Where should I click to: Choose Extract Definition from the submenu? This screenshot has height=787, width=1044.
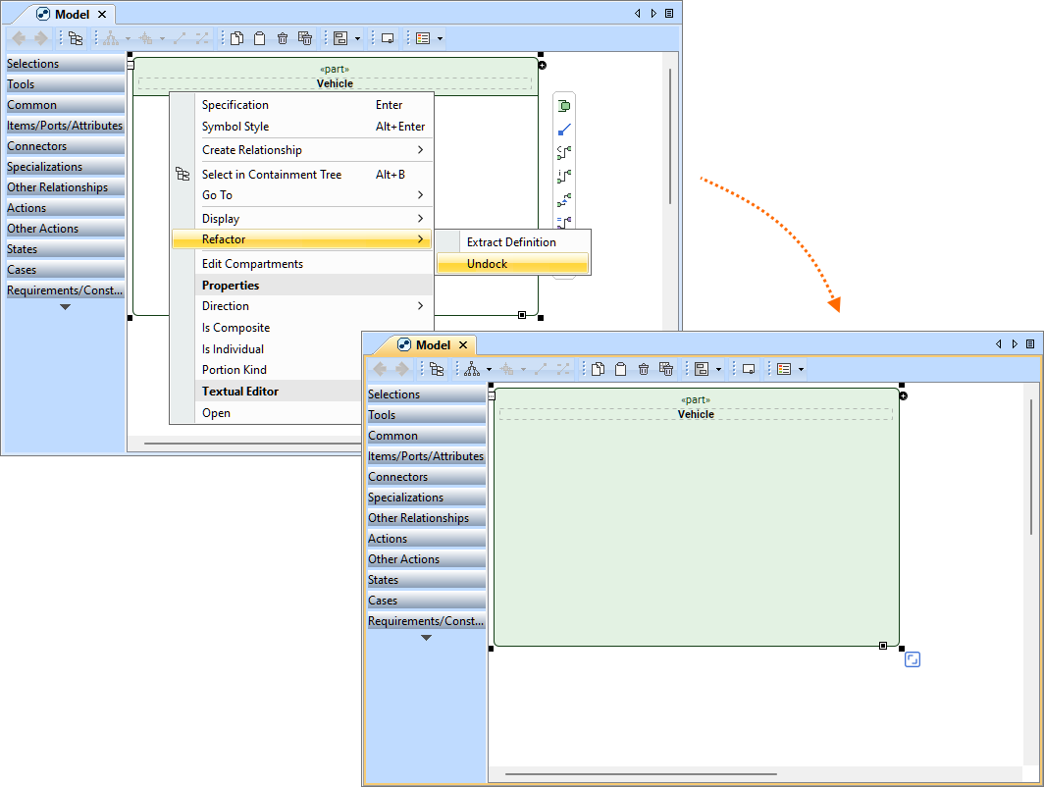(510, 242)
